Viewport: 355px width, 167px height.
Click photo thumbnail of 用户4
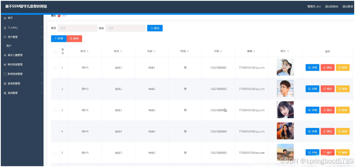(x=285, y=131)
